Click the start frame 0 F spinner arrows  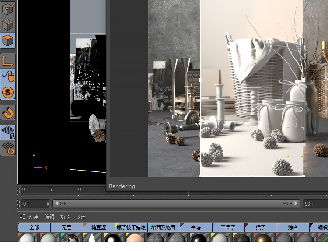tap(48, 204)
